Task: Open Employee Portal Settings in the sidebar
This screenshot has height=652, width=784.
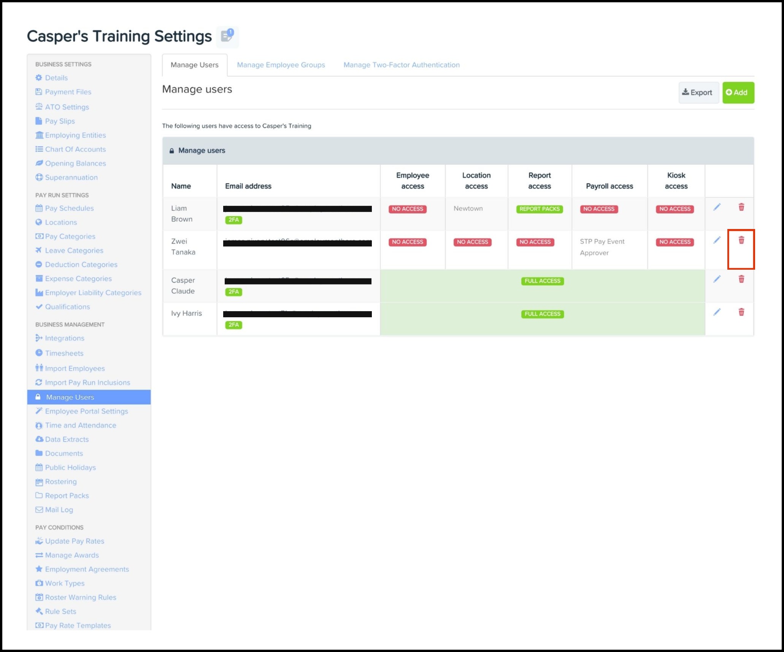Action: pyautogui.click(x=86, y=411)
